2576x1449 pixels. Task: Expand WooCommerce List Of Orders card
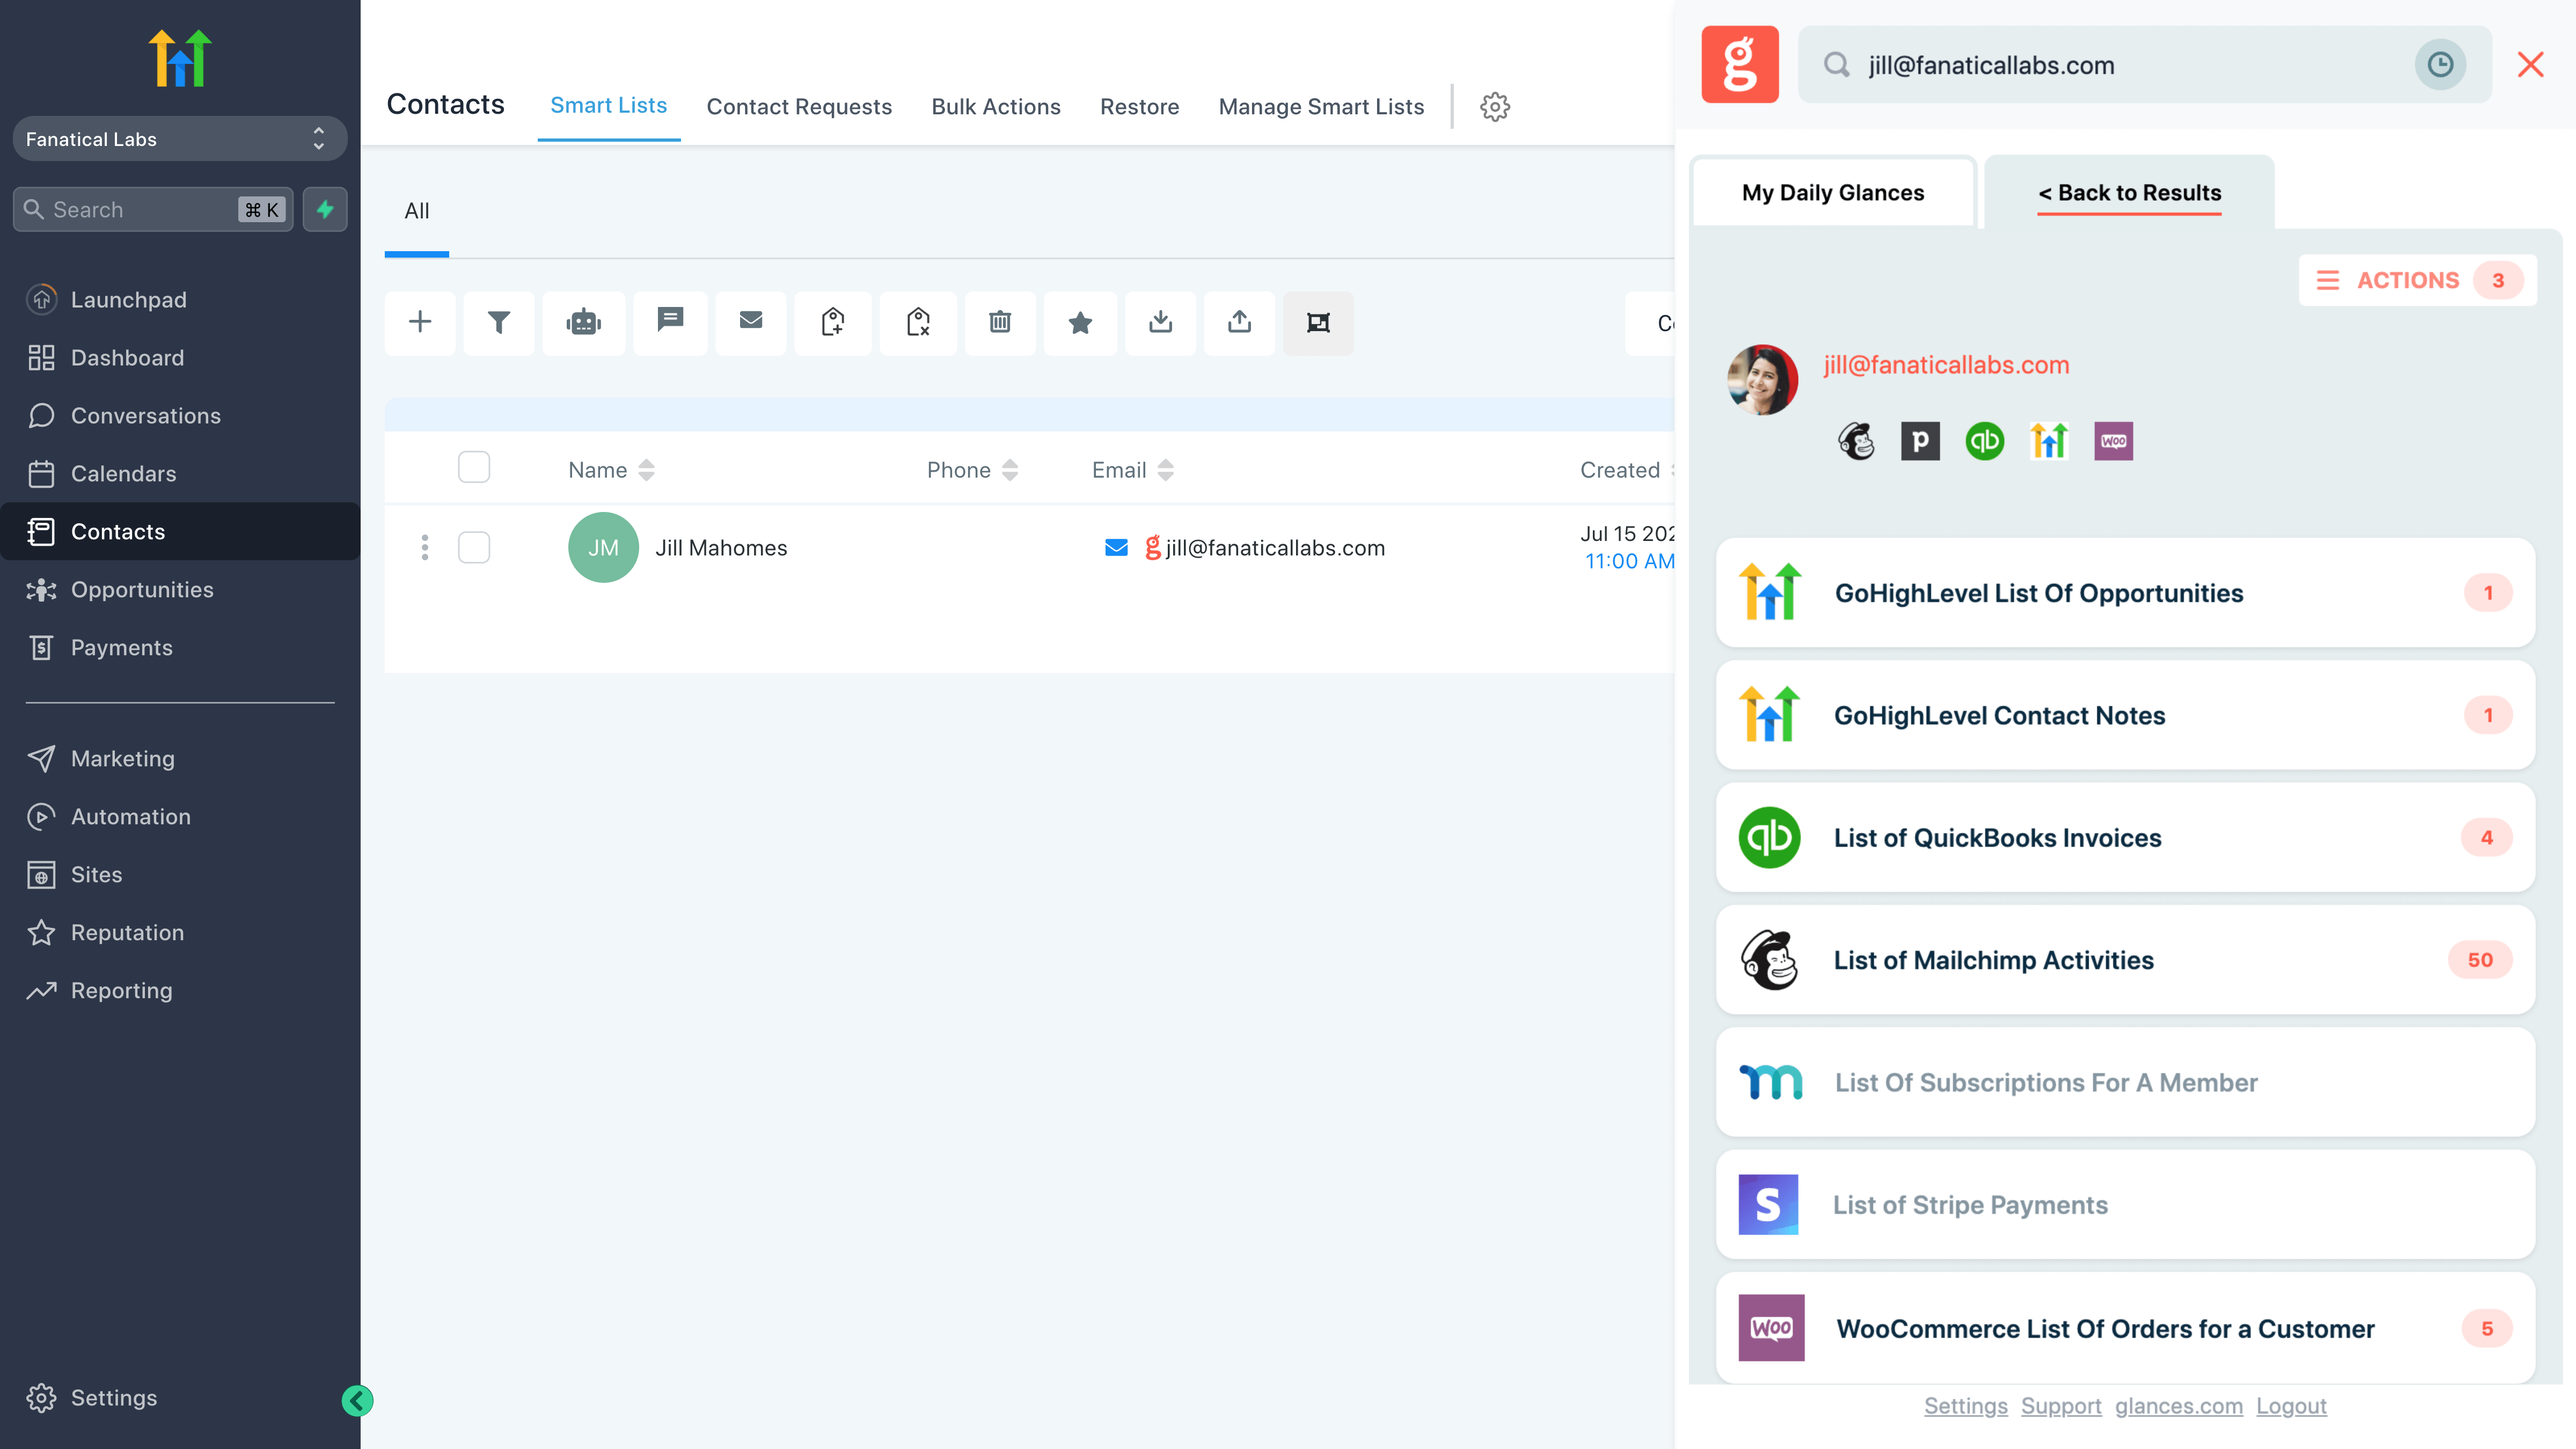click(2125, 1328)
